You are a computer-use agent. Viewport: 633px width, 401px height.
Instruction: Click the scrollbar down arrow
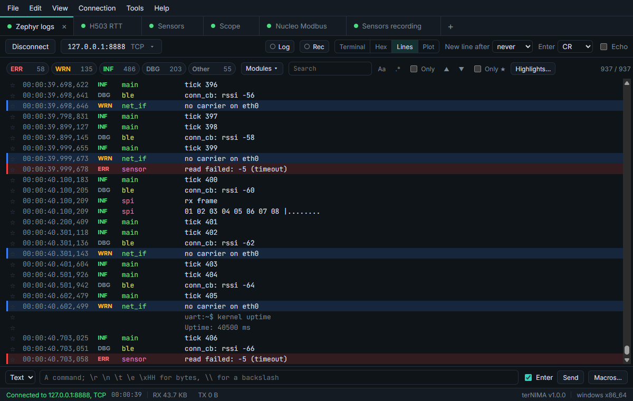click(627, 360)
